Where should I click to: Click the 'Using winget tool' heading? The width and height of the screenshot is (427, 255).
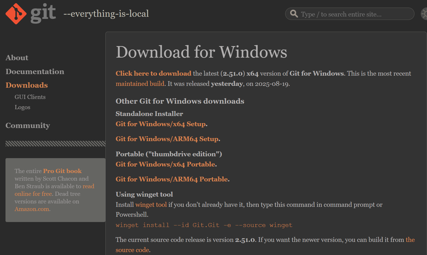(x=144, y=194)
